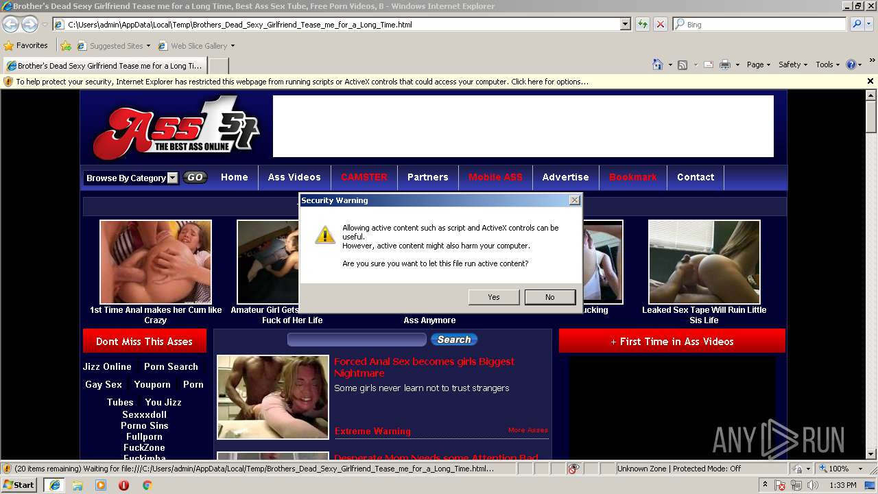This screenshot has height=494, width=878.
Task: Click the pop-up blocker icon in the status bar
Action: [573, 469]
